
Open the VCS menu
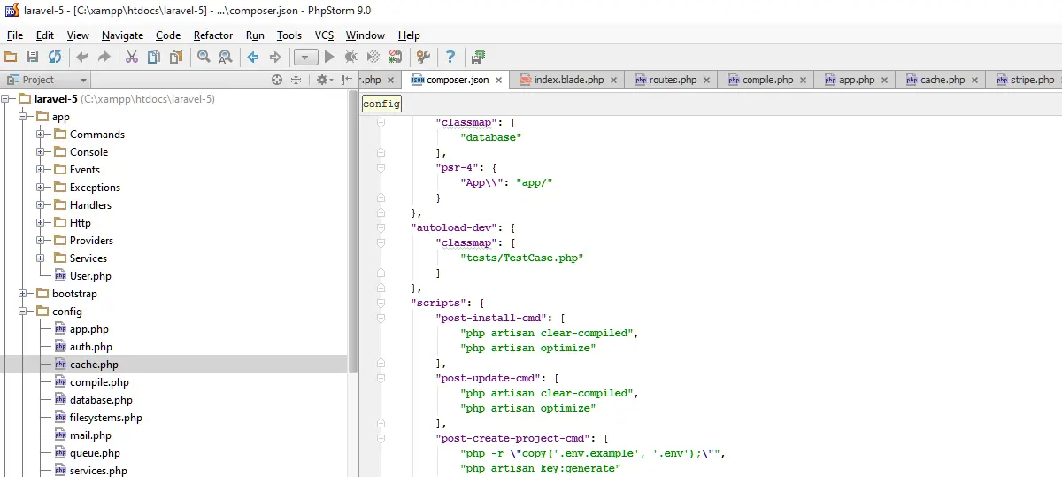pos(325,35)
